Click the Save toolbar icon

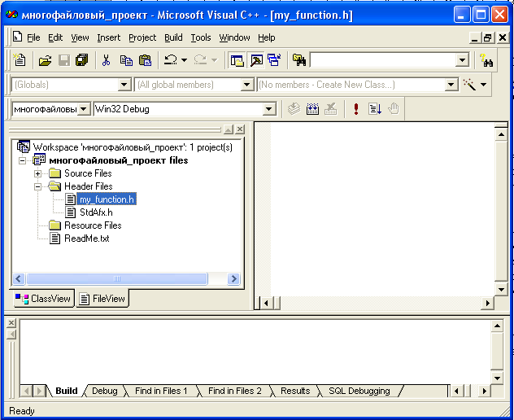pyautogui.click(x=64, y=60)
